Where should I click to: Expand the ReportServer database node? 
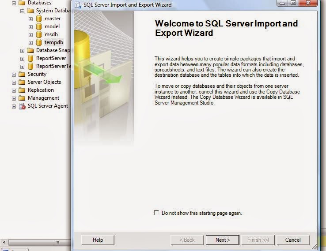[22, 59]
